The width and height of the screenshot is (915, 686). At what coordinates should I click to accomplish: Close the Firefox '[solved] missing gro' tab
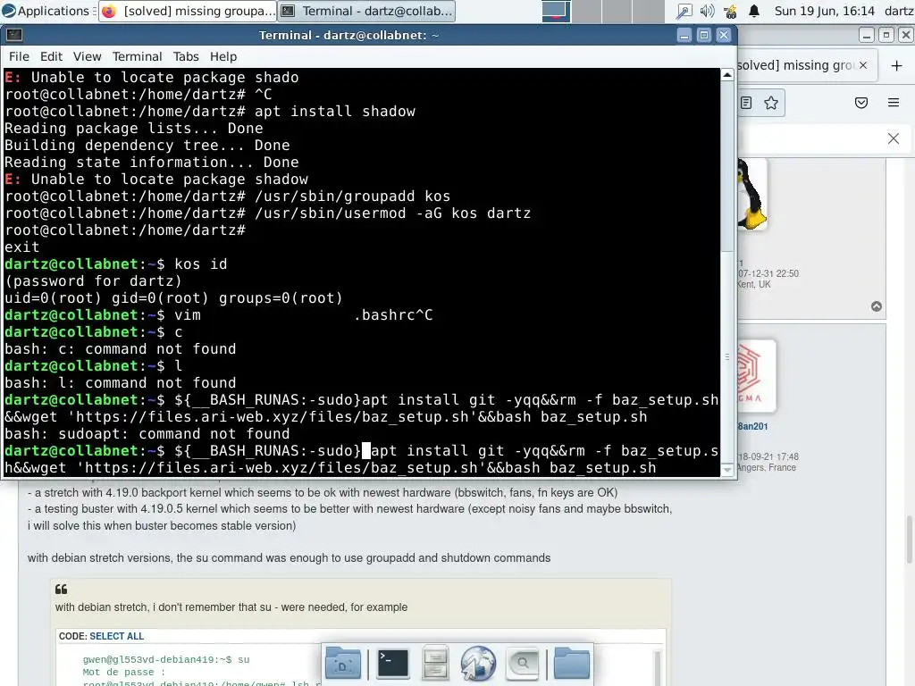(x=863, y=65)
